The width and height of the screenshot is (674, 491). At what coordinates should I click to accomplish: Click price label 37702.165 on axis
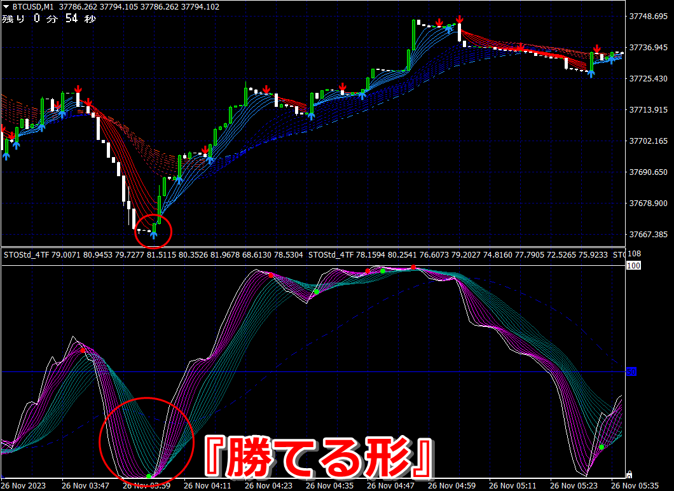648,141
